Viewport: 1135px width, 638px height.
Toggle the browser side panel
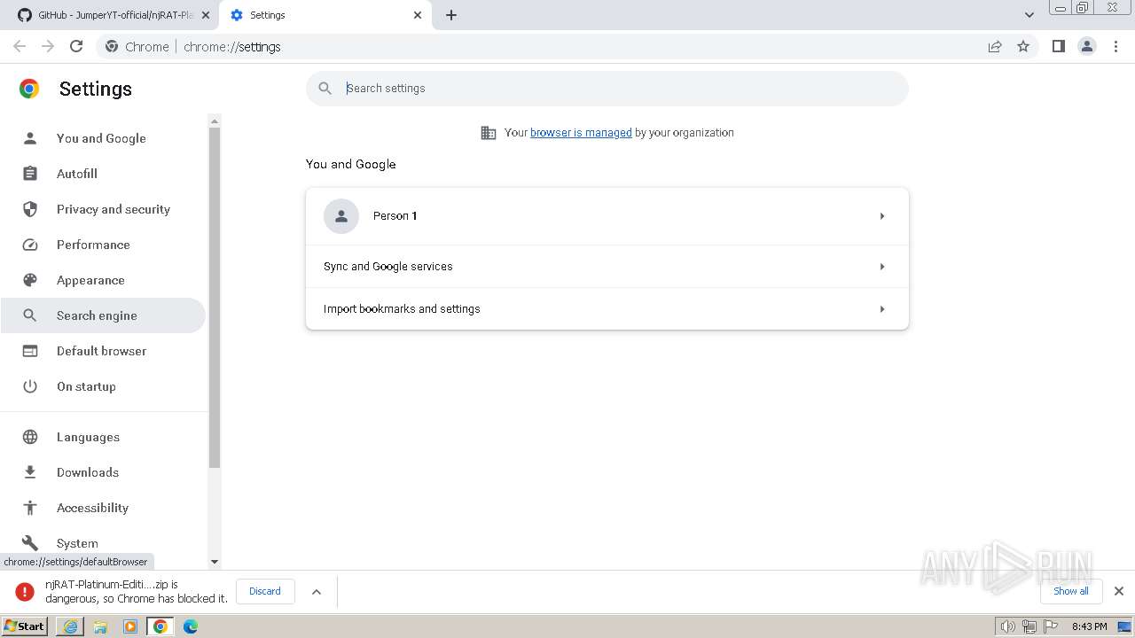(1058, 46)
